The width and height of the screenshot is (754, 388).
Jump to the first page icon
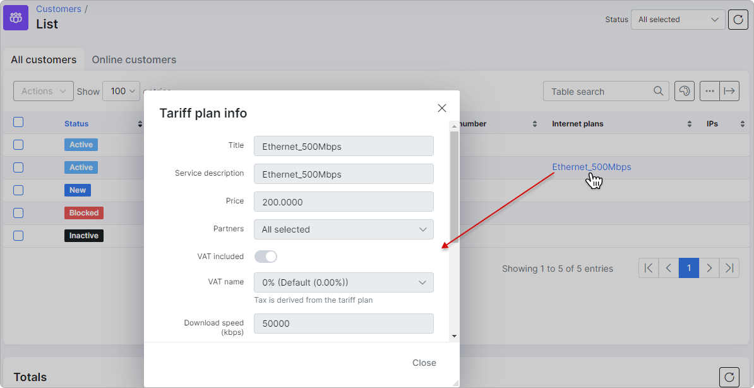coord(648,268)
